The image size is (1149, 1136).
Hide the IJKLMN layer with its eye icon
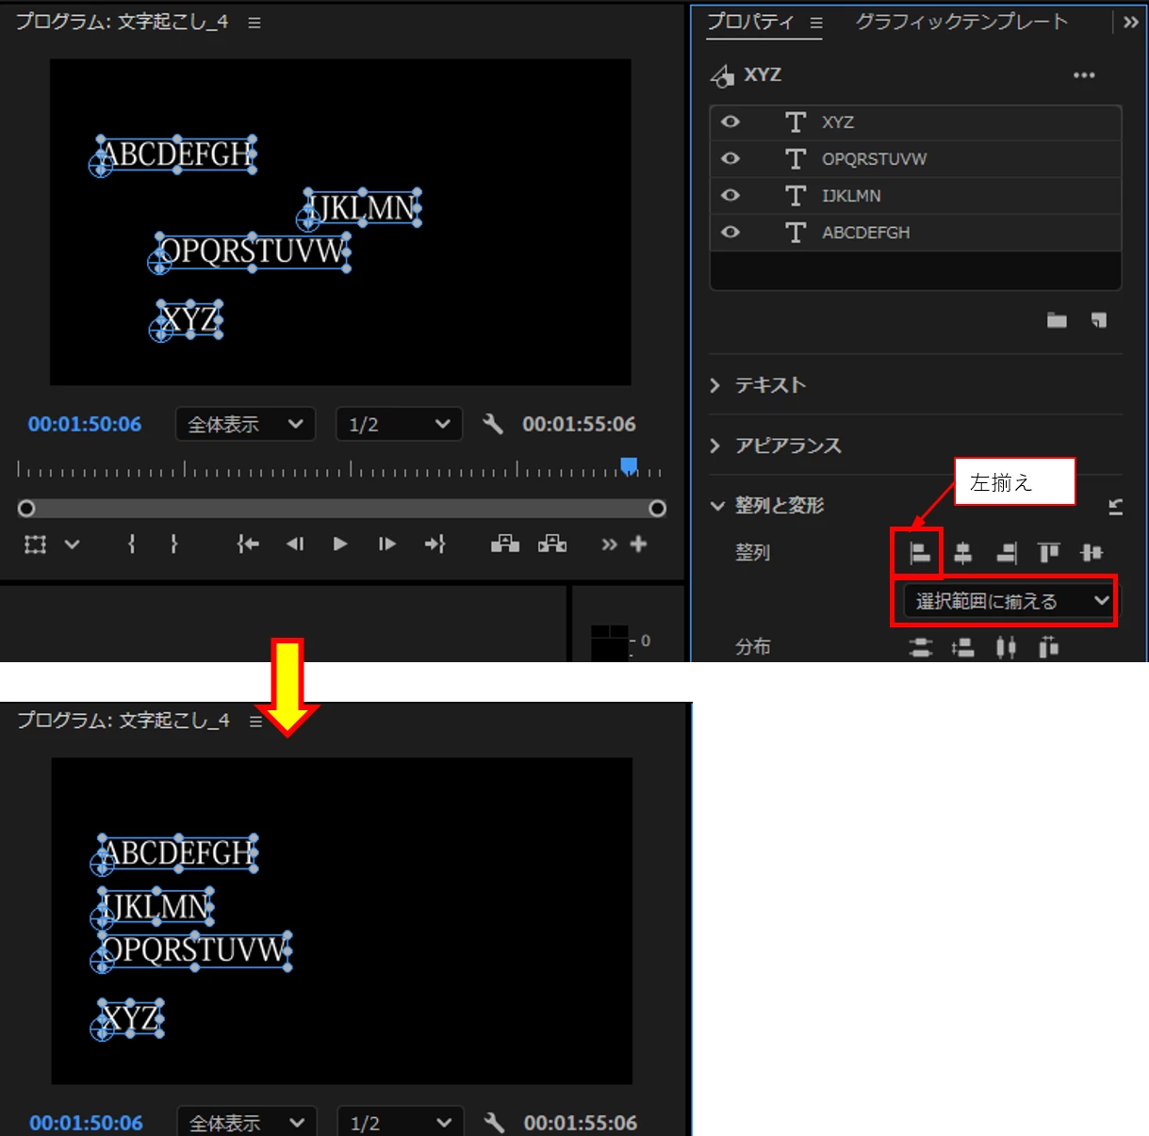point(730,195)
